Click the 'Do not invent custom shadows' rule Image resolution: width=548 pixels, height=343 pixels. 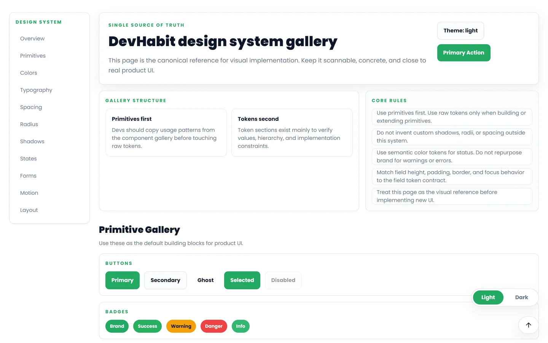point(452,137)
